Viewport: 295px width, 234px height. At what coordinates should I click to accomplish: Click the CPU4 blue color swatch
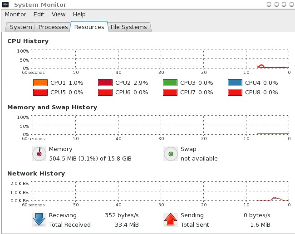[x=235, y=83]
